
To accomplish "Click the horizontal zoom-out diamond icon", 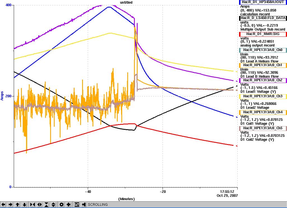I will tap(40, 205).
